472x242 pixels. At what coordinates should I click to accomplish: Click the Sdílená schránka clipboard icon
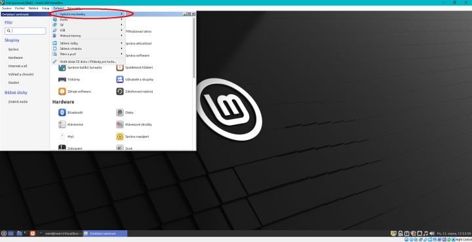(54, 48)
